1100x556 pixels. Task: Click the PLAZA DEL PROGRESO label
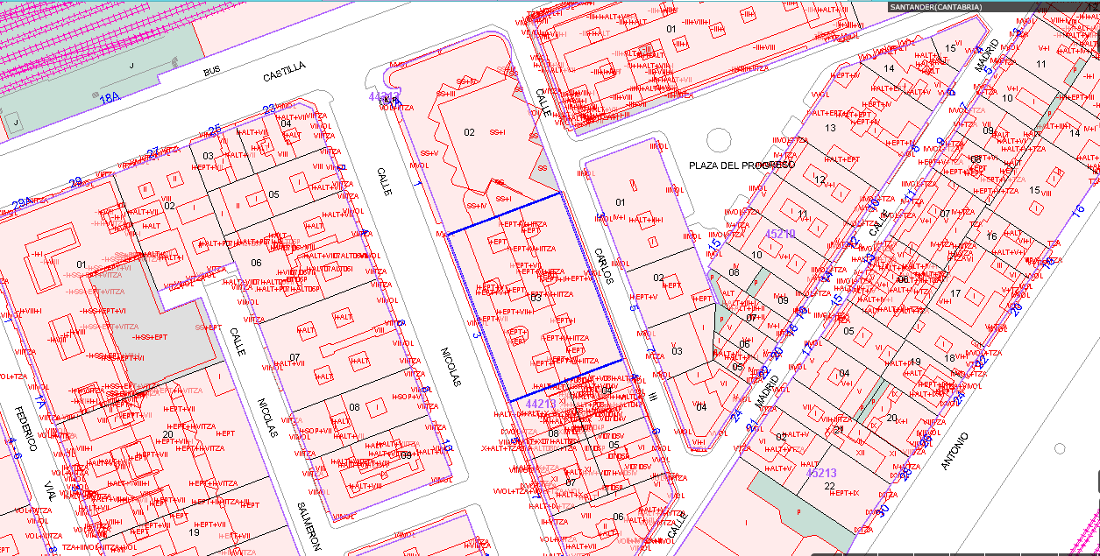pos(742,165)
